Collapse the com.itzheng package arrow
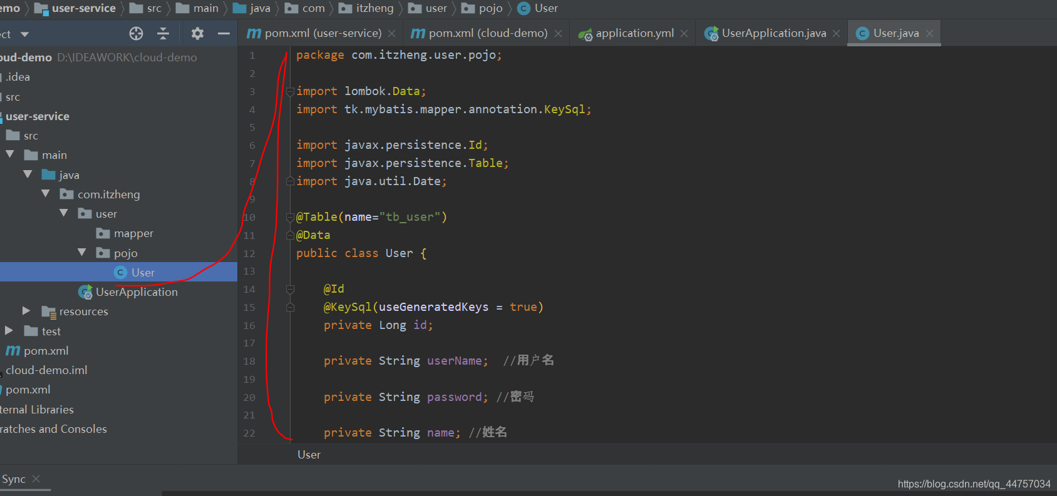 (x=46, y=194)
